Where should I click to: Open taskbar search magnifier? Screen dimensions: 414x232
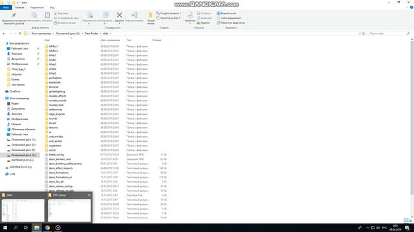coord(16,227)
